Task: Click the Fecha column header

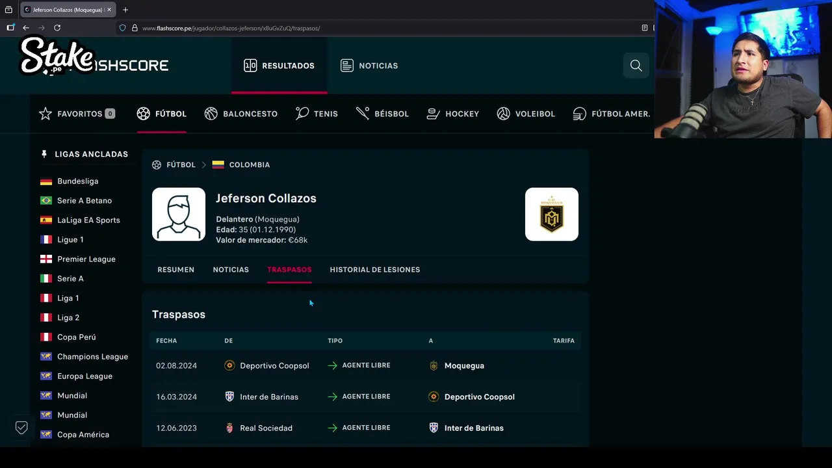Action: pyautogui.click(x=166, y=341)
